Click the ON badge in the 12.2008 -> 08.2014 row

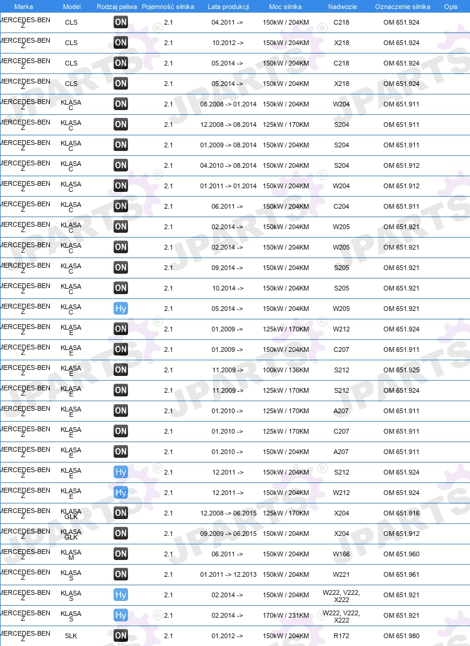coord(121,124)
